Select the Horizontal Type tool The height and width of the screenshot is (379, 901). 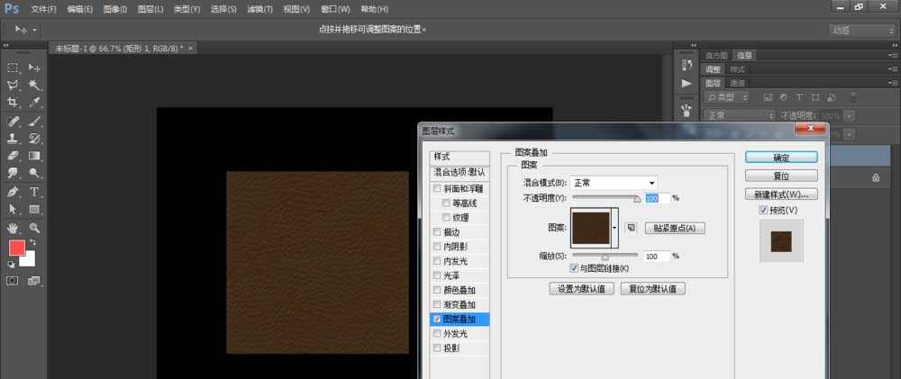(x=34, y=192)
